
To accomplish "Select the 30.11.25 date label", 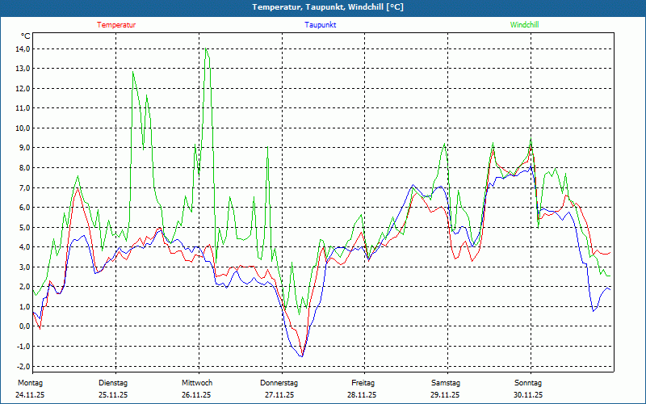I will (528, 395).
